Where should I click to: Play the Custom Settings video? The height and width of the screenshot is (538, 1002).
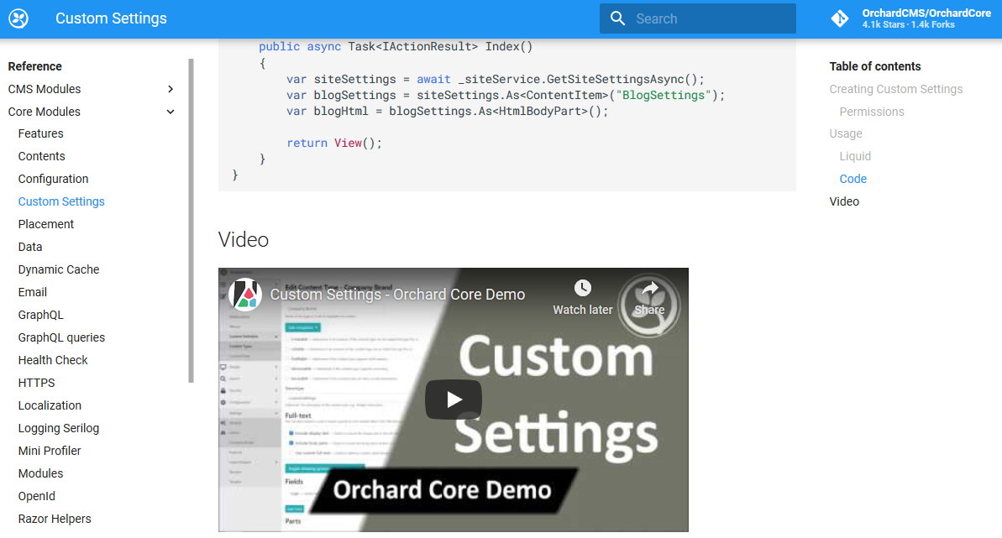click(x=453, y=400)
